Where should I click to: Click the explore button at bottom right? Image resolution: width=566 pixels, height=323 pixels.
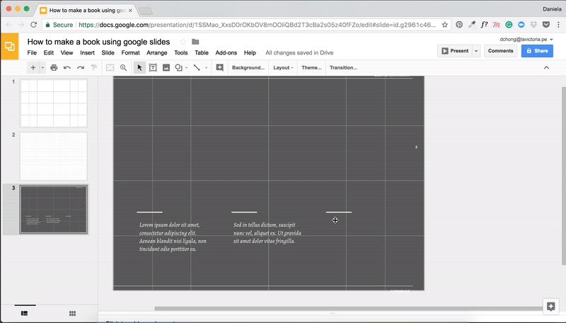pos(551,307)
